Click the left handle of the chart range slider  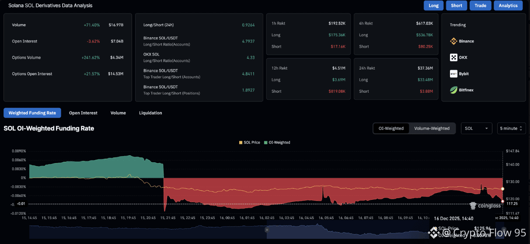point(267,230)
